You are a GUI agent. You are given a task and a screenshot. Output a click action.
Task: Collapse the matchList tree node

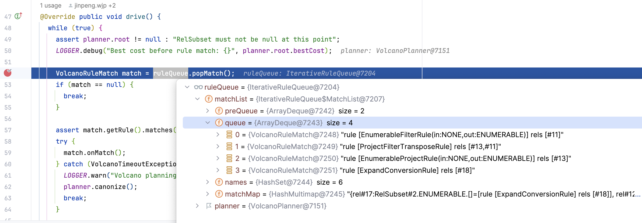coord(197,99)
